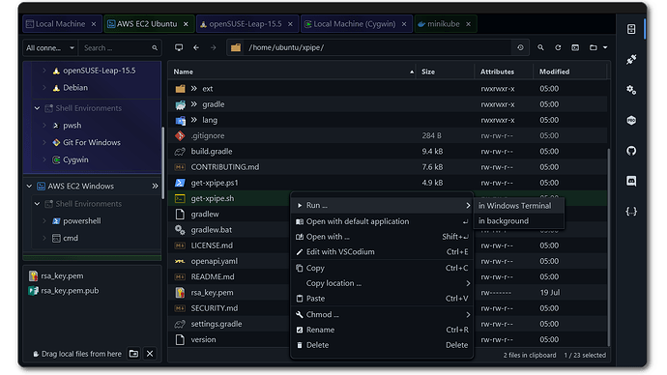This screenshot has width=667, height=375.
Task: Open the GitHub icon in right sidebar
Action: (631, 151)
